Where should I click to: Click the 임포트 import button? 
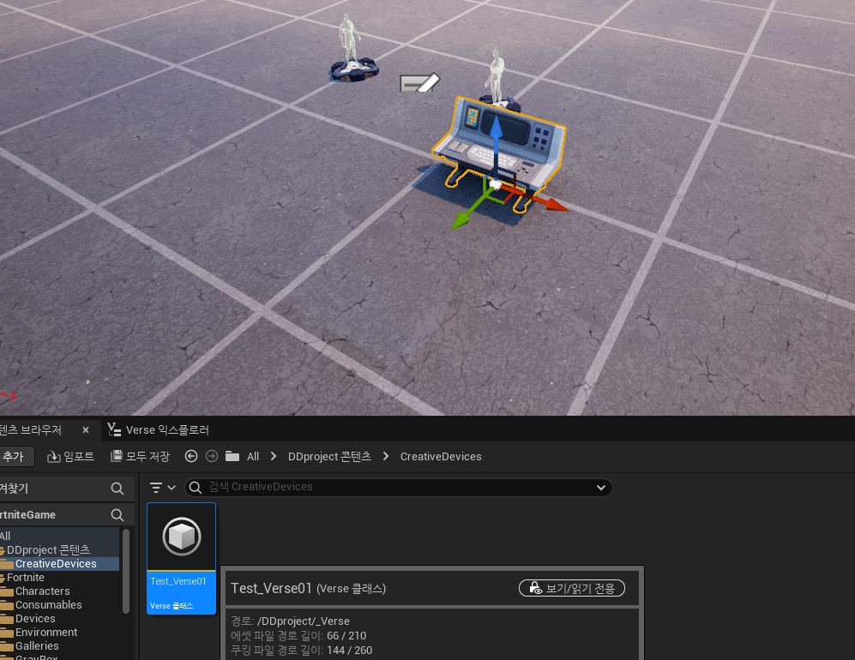point(71,457)
